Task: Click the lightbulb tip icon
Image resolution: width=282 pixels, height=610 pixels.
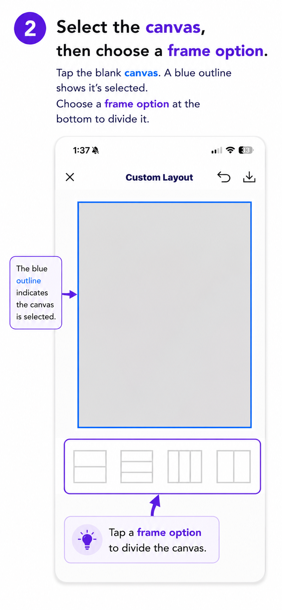Action: click(x=87, y=540)
